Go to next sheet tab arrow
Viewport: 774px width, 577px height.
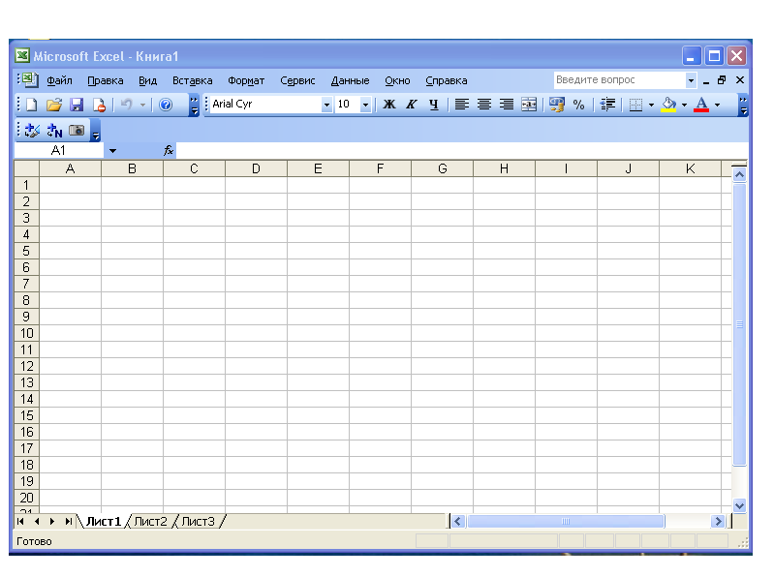click(x=52, y=521)
